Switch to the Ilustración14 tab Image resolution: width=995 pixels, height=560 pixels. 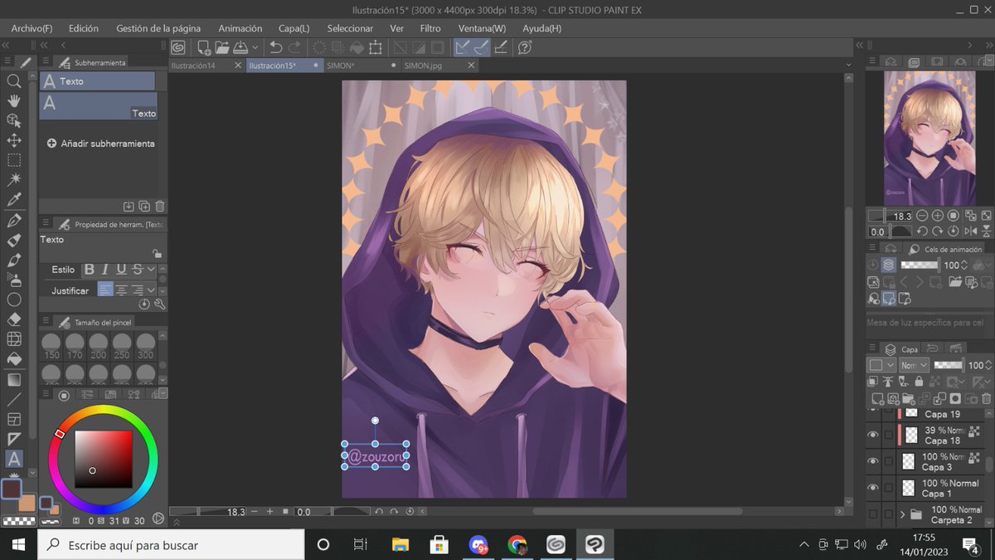click(194, 65)
